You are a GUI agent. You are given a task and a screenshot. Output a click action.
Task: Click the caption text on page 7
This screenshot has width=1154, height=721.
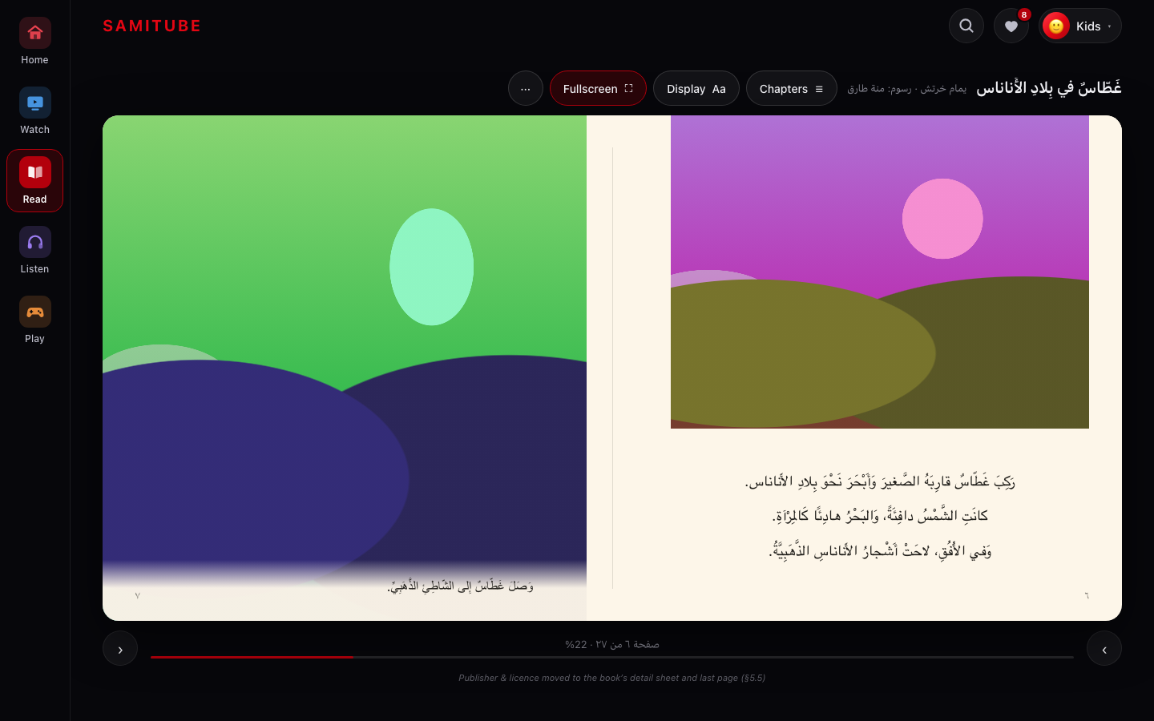click(x=460, y=586)
